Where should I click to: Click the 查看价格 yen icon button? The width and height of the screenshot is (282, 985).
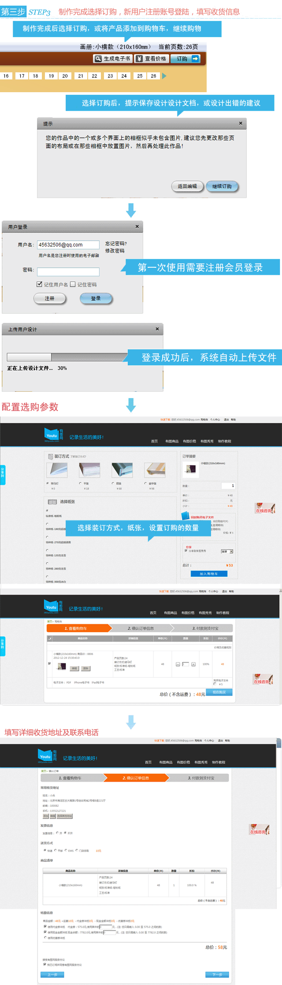click(151, 59)
